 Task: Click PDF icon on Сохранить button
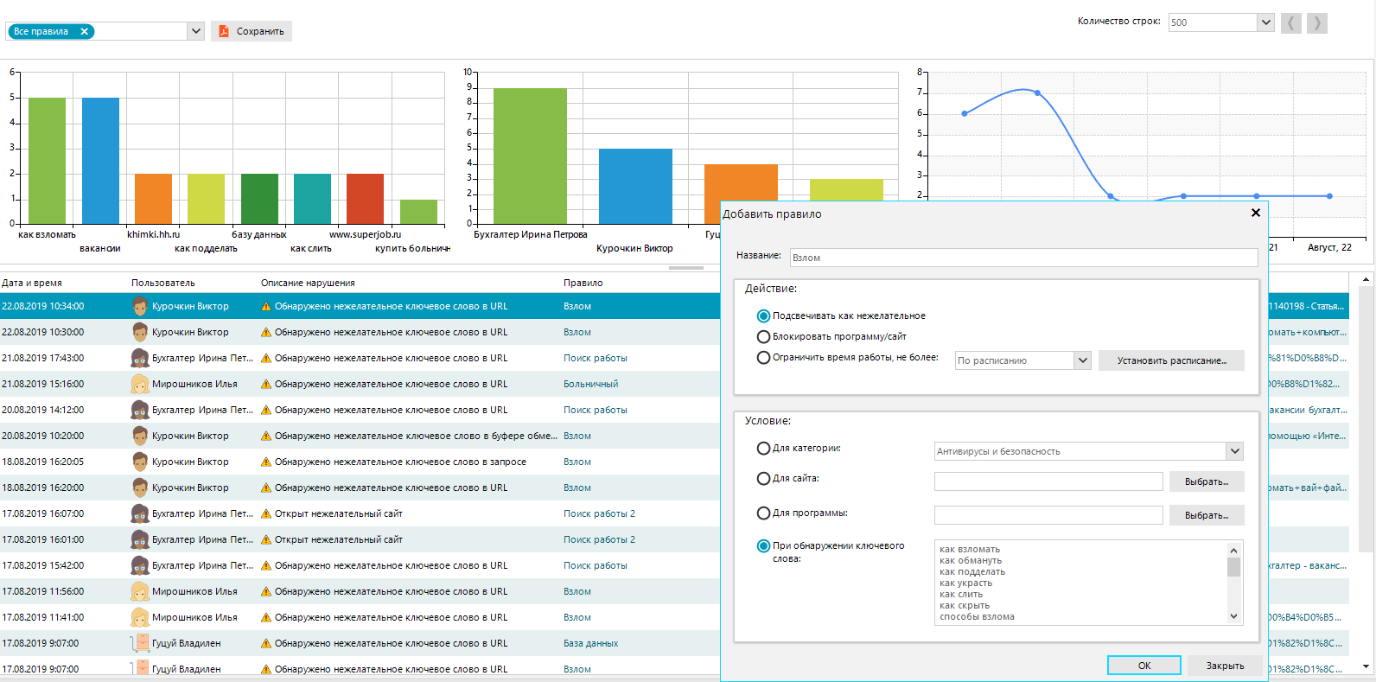tap(223, 31)
